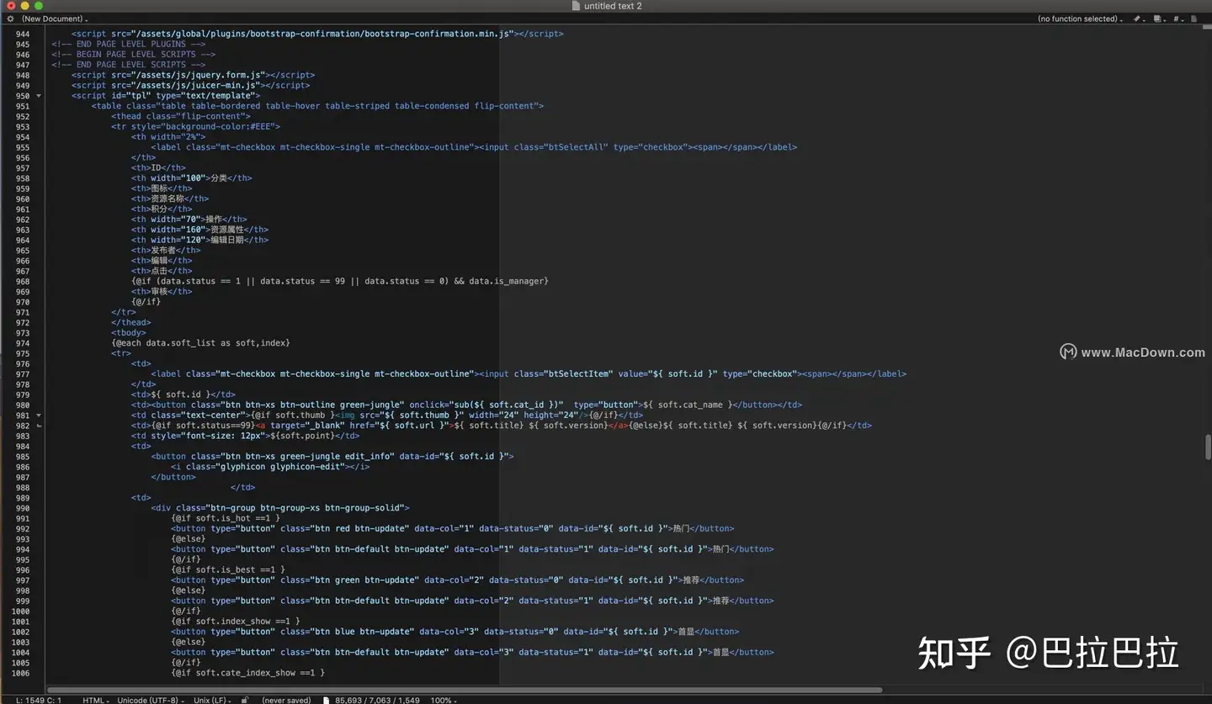Click the {@if soft.is_best ==1 } line
The width and height of the screenshot is (1212, 704).
click(228, 569)
